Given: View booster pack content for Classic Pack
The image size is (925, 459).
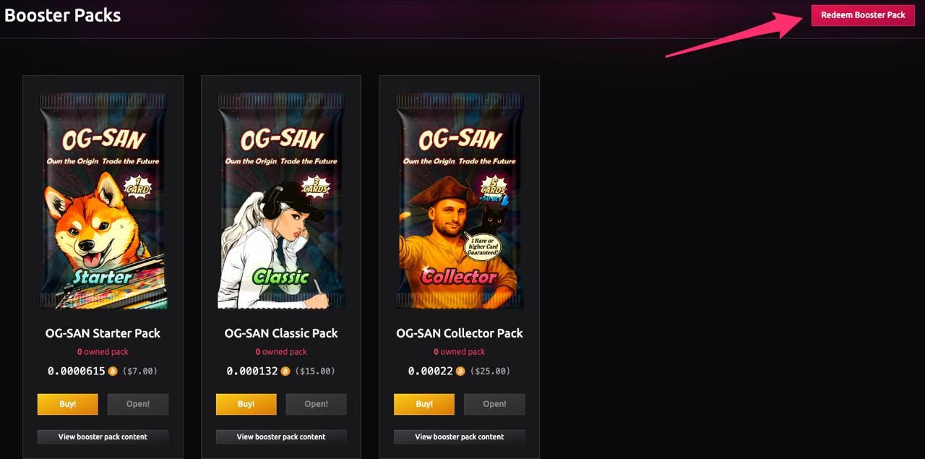Looking at the screenshot, I should click(x=281, y=437).
